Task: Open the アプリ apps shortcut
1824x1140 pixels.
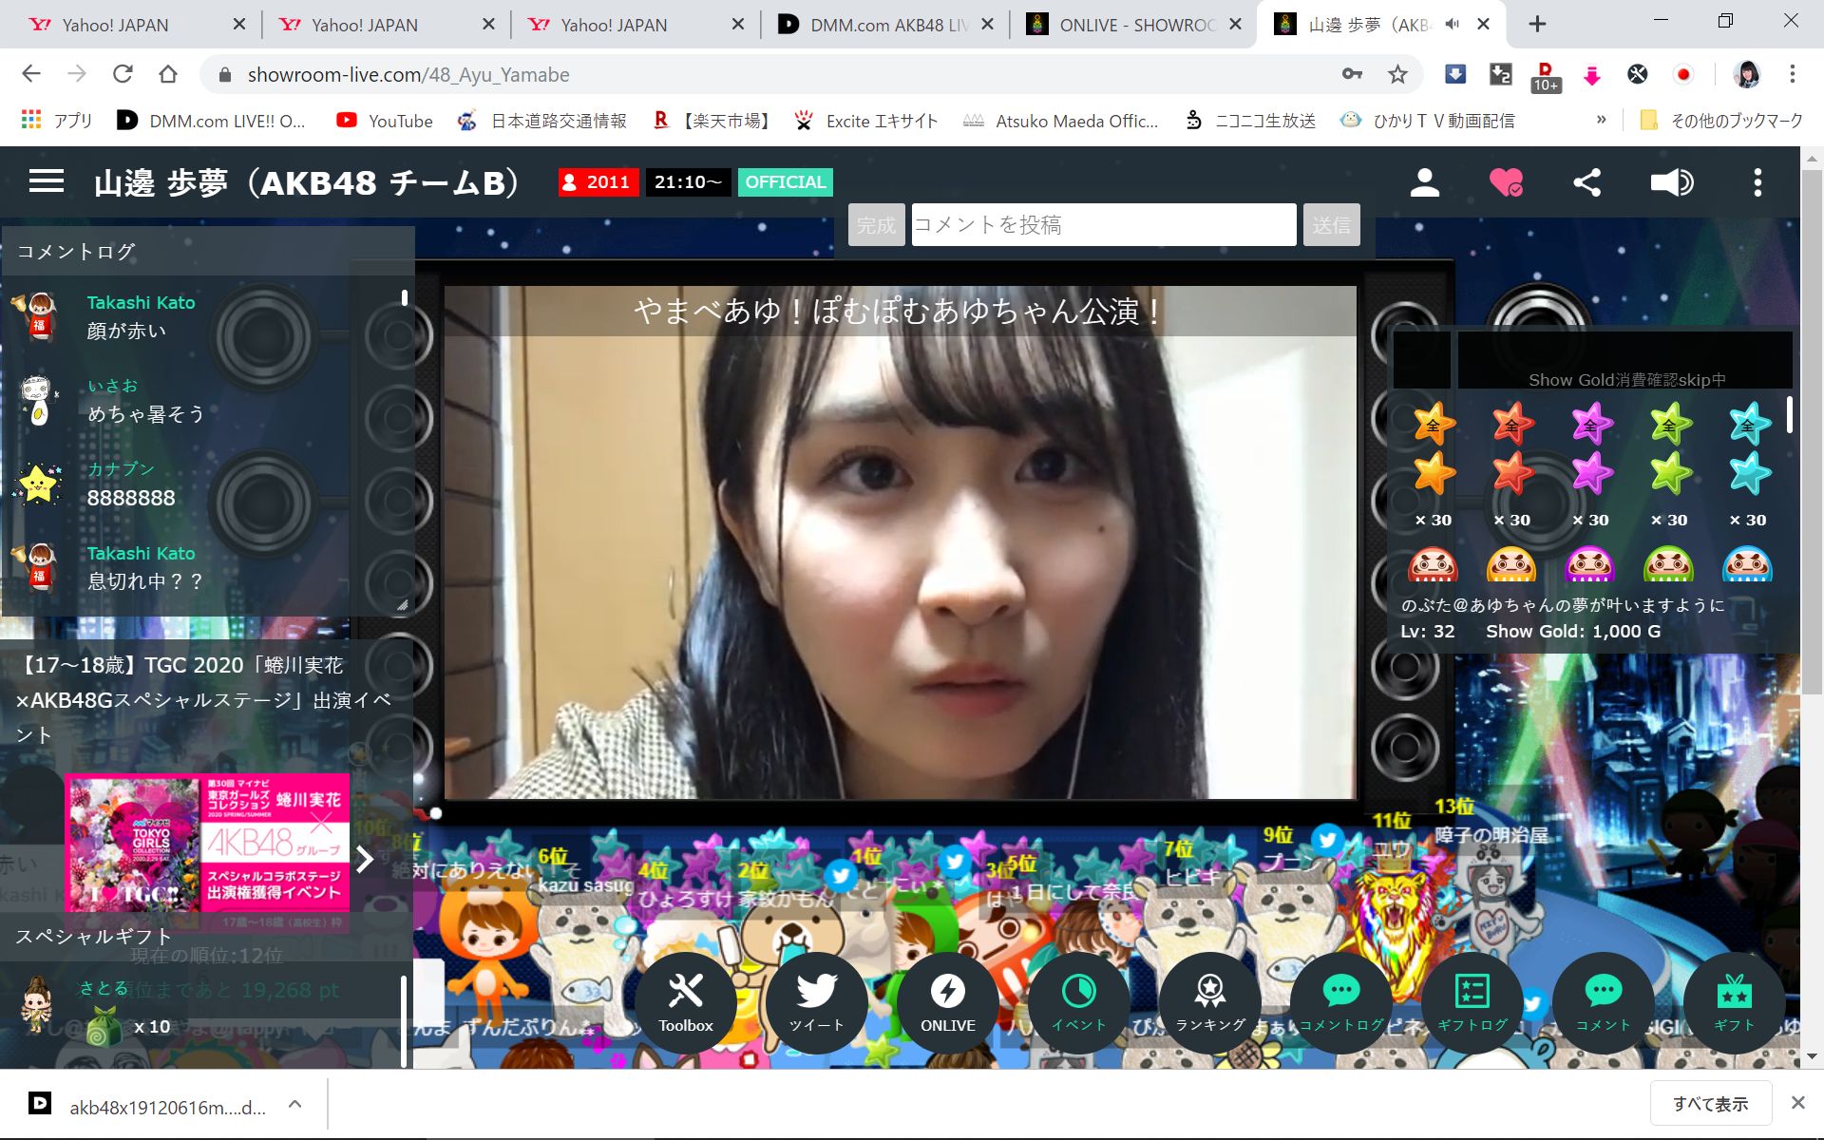Action: 57,121
